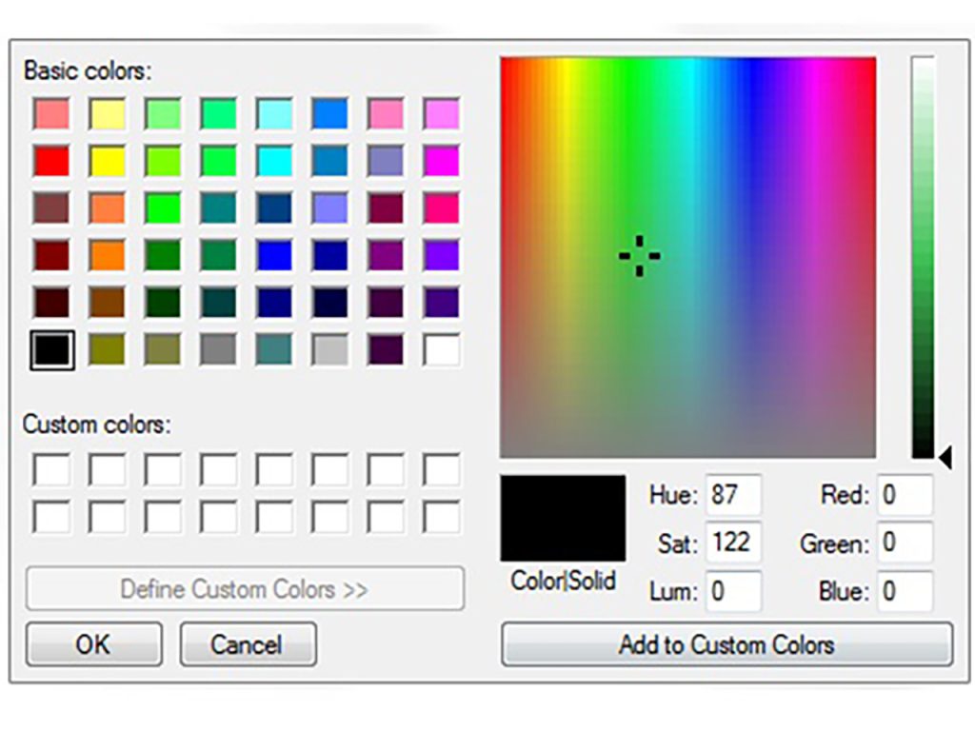Select the black basic color swatch
The height and width of the screenshot is (731, 975).
click(x=51, y=350)
